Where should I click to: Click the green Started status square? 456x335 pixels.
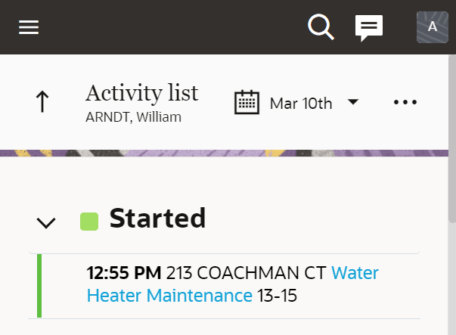tap(89, 222)
